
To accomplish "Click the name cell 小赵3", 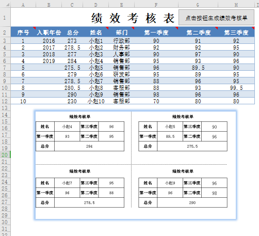I will 95,54.
